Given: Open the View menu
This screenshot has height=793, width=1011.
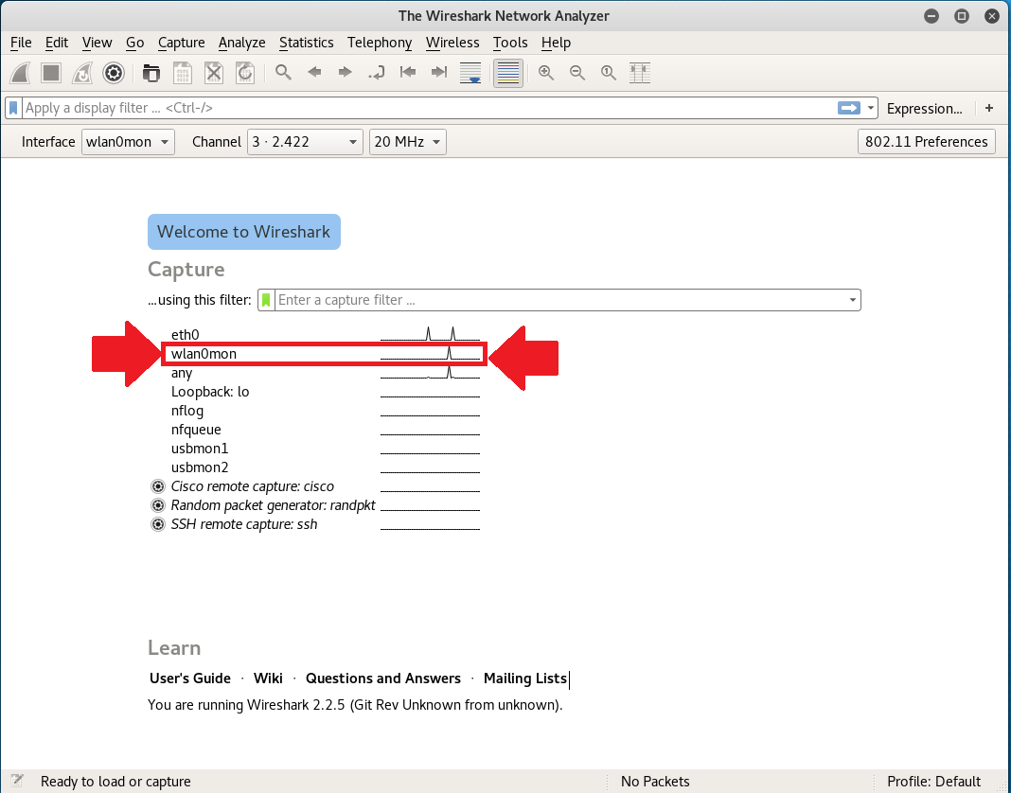Looking at the screenshot, I should point(97,43).
